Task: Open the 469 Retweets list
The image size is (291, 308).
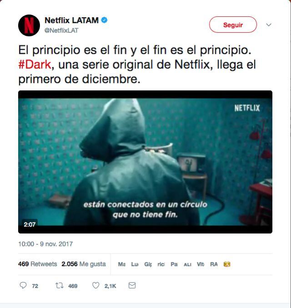Action: (37, 264)
